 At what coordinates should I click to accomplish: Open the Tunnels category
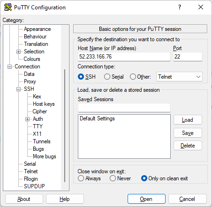coord(42,141)
